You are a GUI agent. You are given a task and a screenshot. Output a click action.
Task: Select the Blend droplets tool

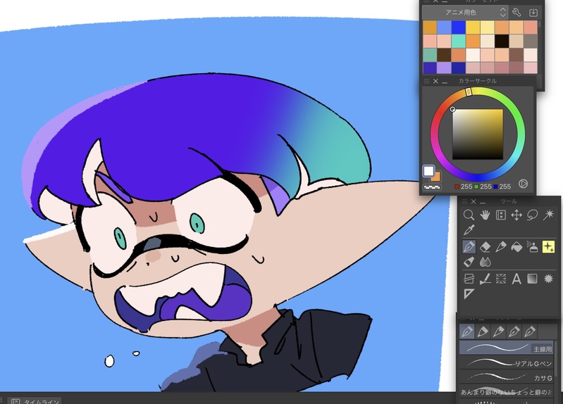[x=485, y=262]
